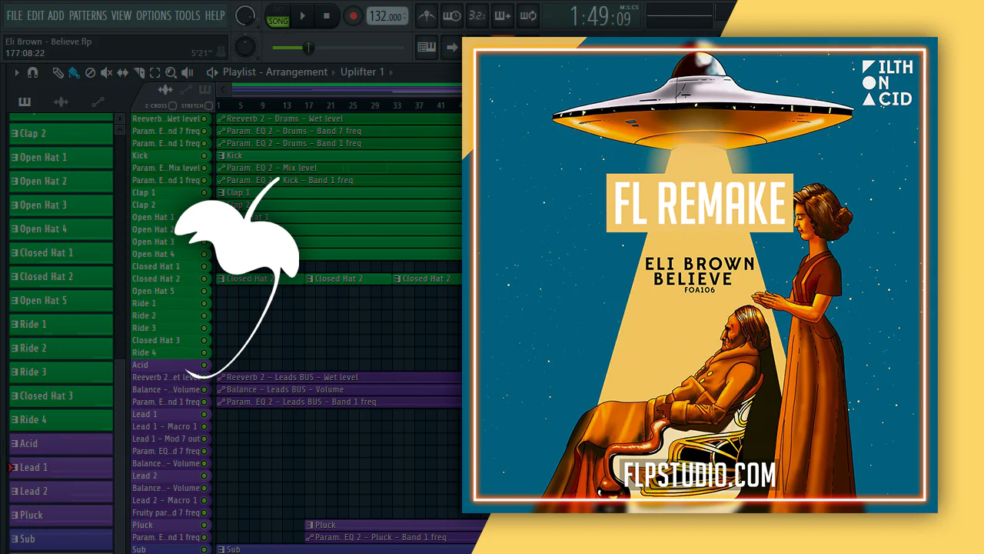Open the ADD menu

[56, 15]
